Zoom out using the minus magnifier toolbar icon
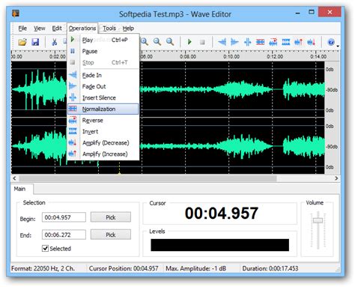Image resolution: width=355 pixels, height=287 pixels. click(x=157, y=42)
